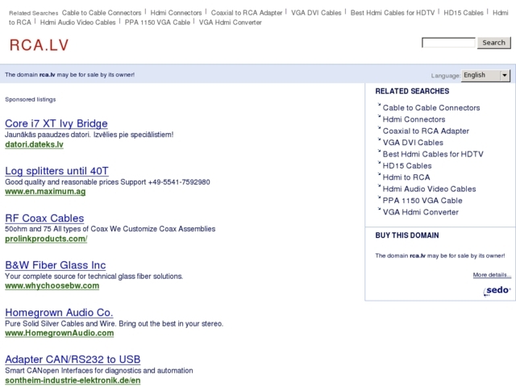
Task: Click the More details... link
Action: coord(492,275)
